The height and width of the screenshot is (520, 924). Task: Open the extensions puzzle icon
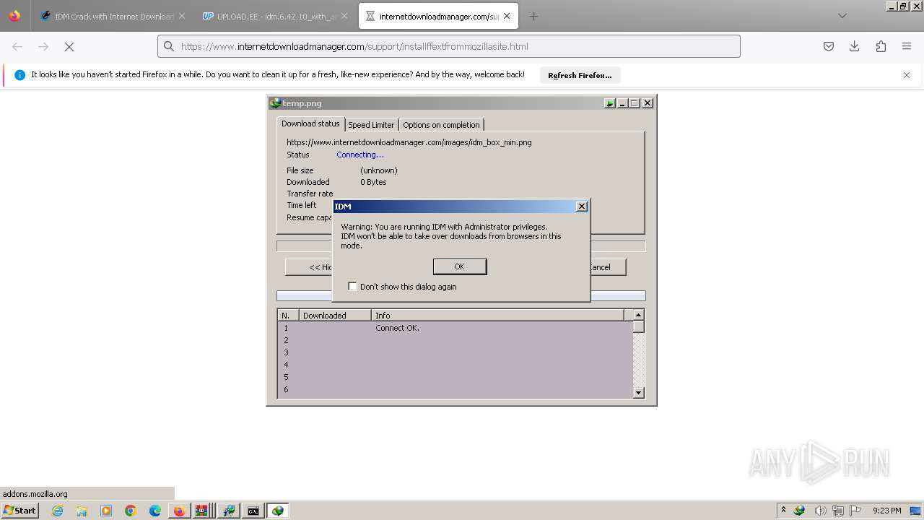(x=881, y=46)
